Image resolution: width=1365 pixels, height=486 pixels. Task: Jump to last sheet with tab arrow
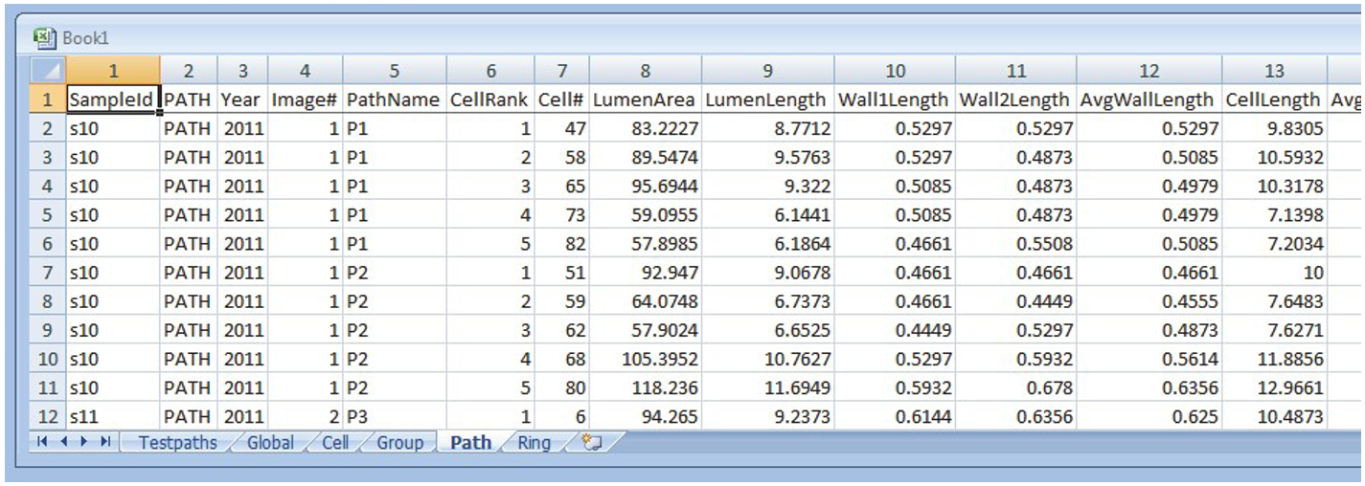click(x=105, y=442)
